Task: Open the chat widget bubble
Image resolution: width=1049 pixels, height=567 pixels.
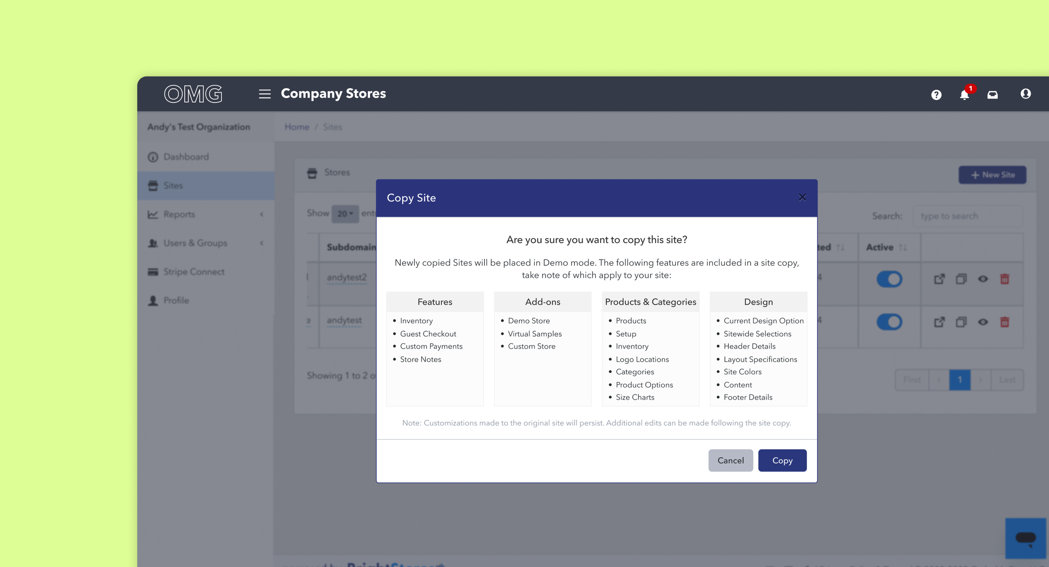Action: (x=1026, y=538)
